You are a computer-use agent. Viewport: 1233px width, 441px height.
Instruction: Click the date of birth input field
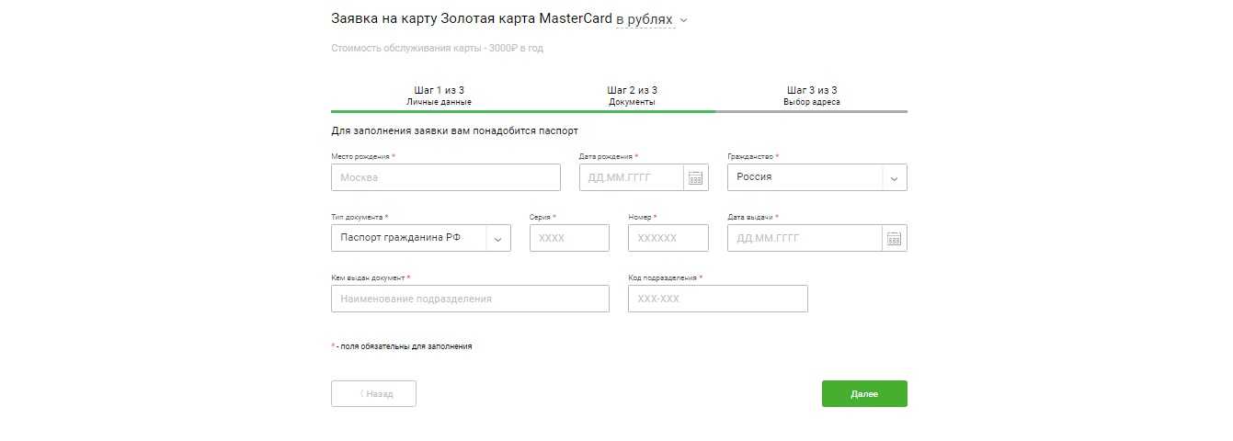click(x=631, y=178)
